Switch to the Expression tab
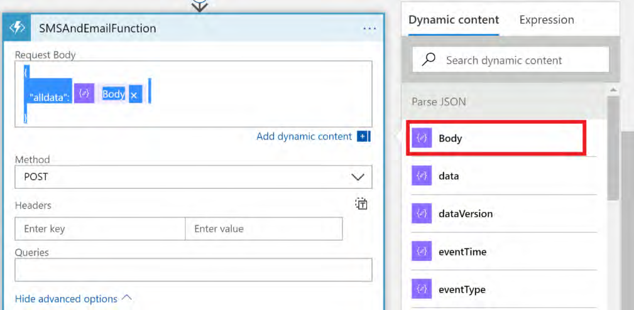634x310 pixels. [x=546, y=20]
